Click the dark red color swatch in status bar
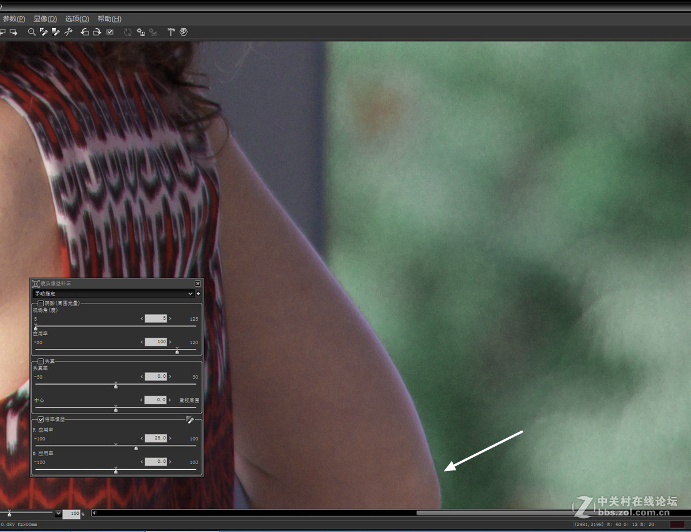The image size is (691, 532). tap(678, 524)
